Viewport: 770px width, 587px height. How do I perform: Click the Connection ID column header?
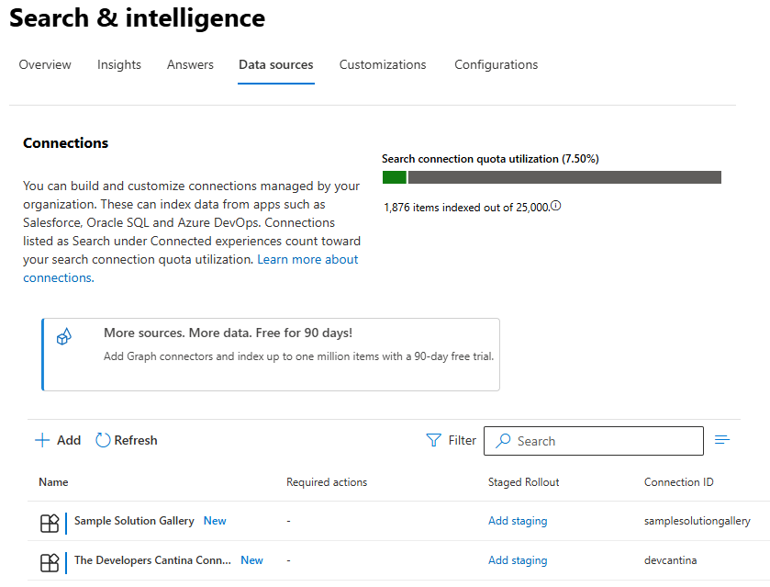678,482
